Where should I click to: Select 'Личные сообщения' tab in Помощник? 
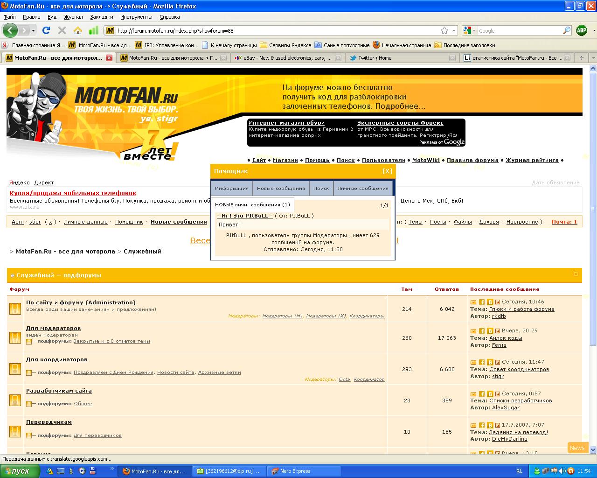363,189
